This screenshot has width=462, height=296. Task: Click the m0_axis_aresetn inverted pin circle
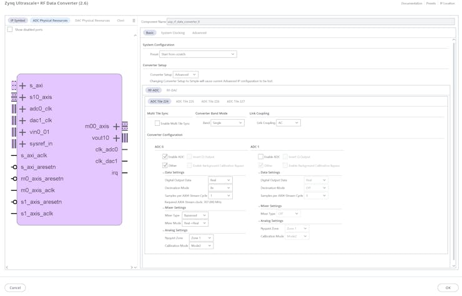tap(14, 179)
